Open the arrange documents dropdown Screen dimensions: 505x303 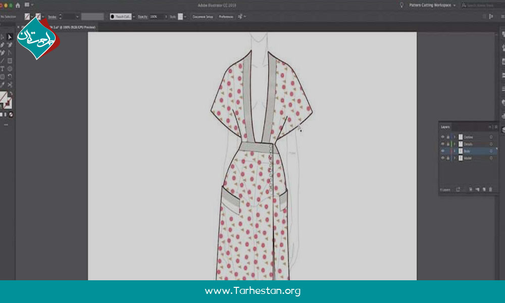point(29,5)
